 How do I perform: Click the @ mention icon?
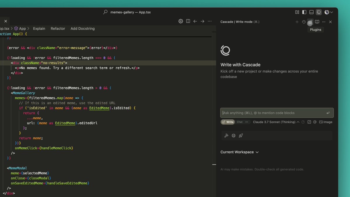tap(315, 122)
